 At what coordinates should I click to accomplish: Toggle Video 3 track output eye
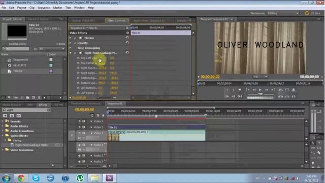(79, 121)
